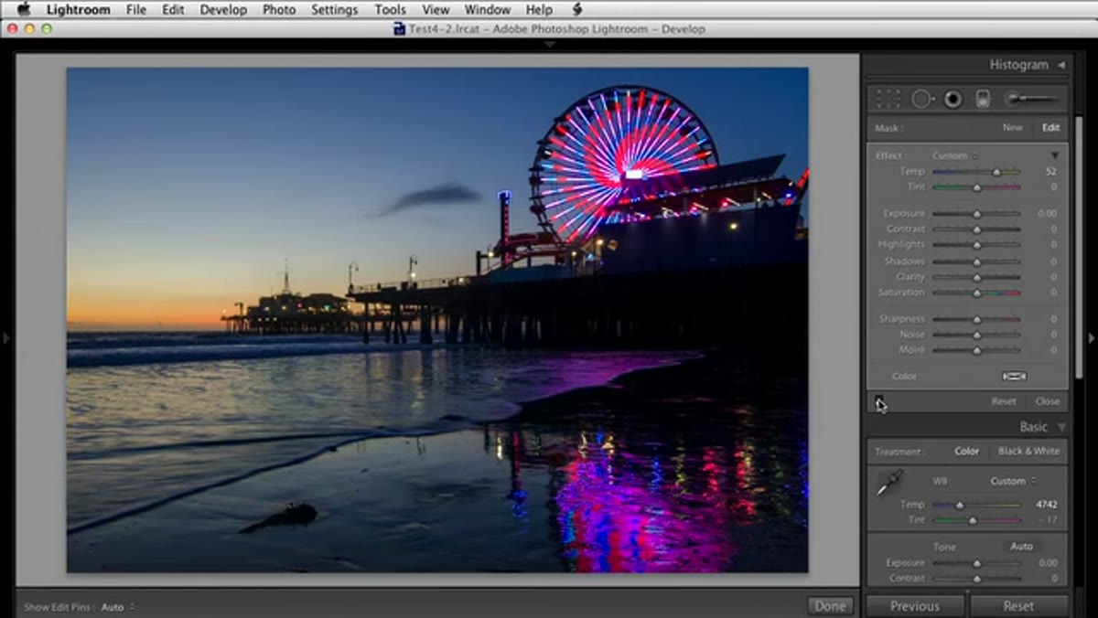Open the Apple menu
The height and width of the screenshot is (618, 1098).
(x=24, y=9)
